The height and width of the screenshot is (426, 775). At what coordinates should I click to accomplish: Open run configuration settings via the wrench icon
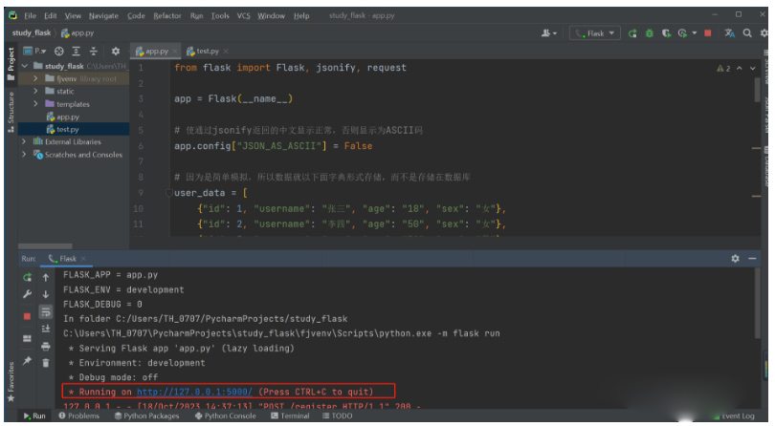coord(27,294)
